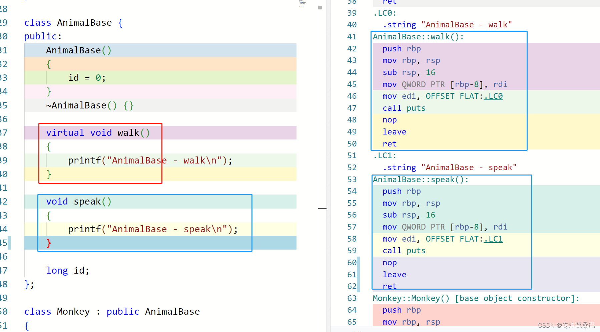Follow the .LC1 label link on line 58
Image resolution: width=600 pixels, height=332 pixels.
[x=493, y=239]
